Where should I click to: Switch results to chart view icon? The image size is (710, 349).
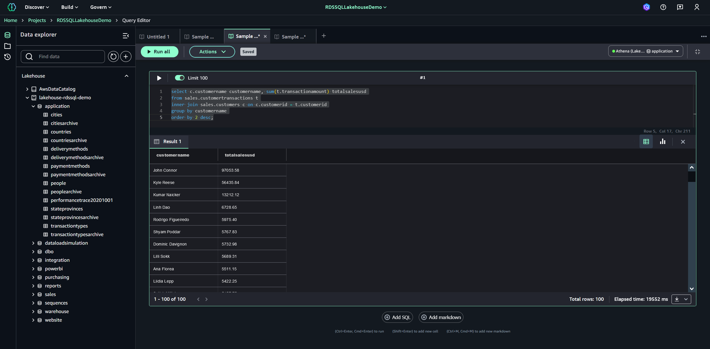click(x=663, y=142)
